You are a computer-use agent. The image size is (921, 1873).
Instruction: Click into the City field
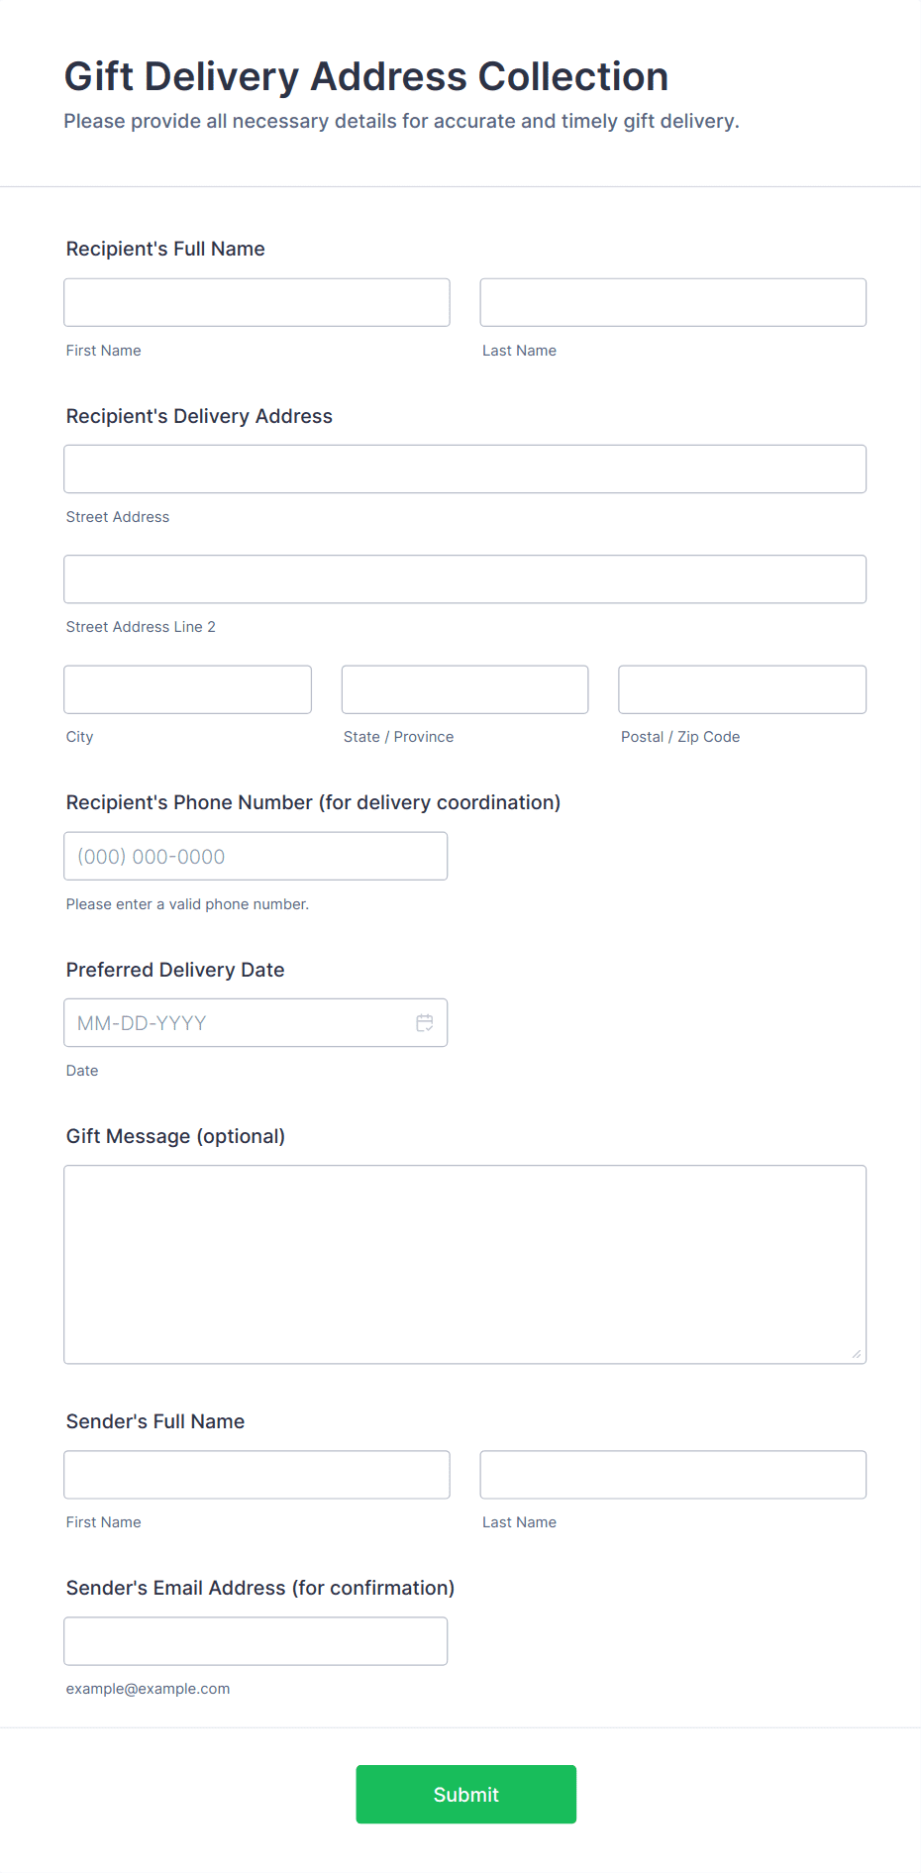click(x=187, y=689)
